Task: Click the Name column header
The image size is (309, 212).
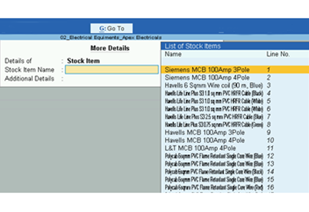Action: point(173,54)
